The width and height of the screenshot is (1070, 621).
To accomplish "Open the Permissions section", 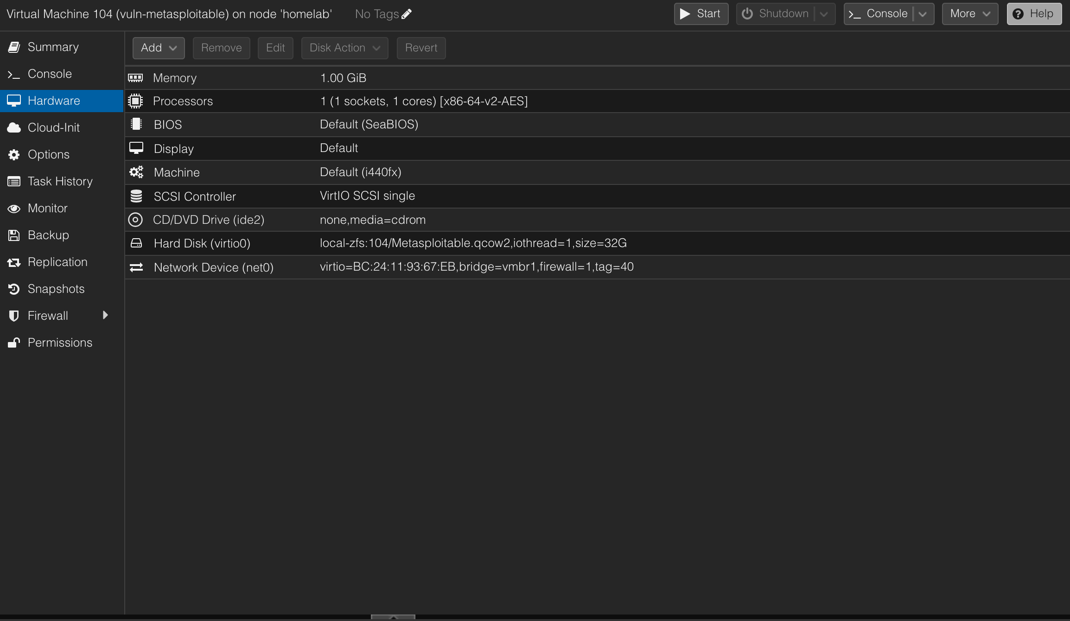I will point(62,343).
